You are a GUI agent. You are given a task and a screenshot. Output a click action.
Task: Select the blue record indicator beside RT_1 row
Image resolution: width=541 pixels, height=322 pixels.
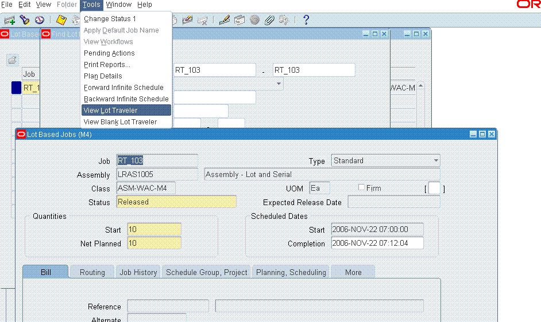[16, 88]
